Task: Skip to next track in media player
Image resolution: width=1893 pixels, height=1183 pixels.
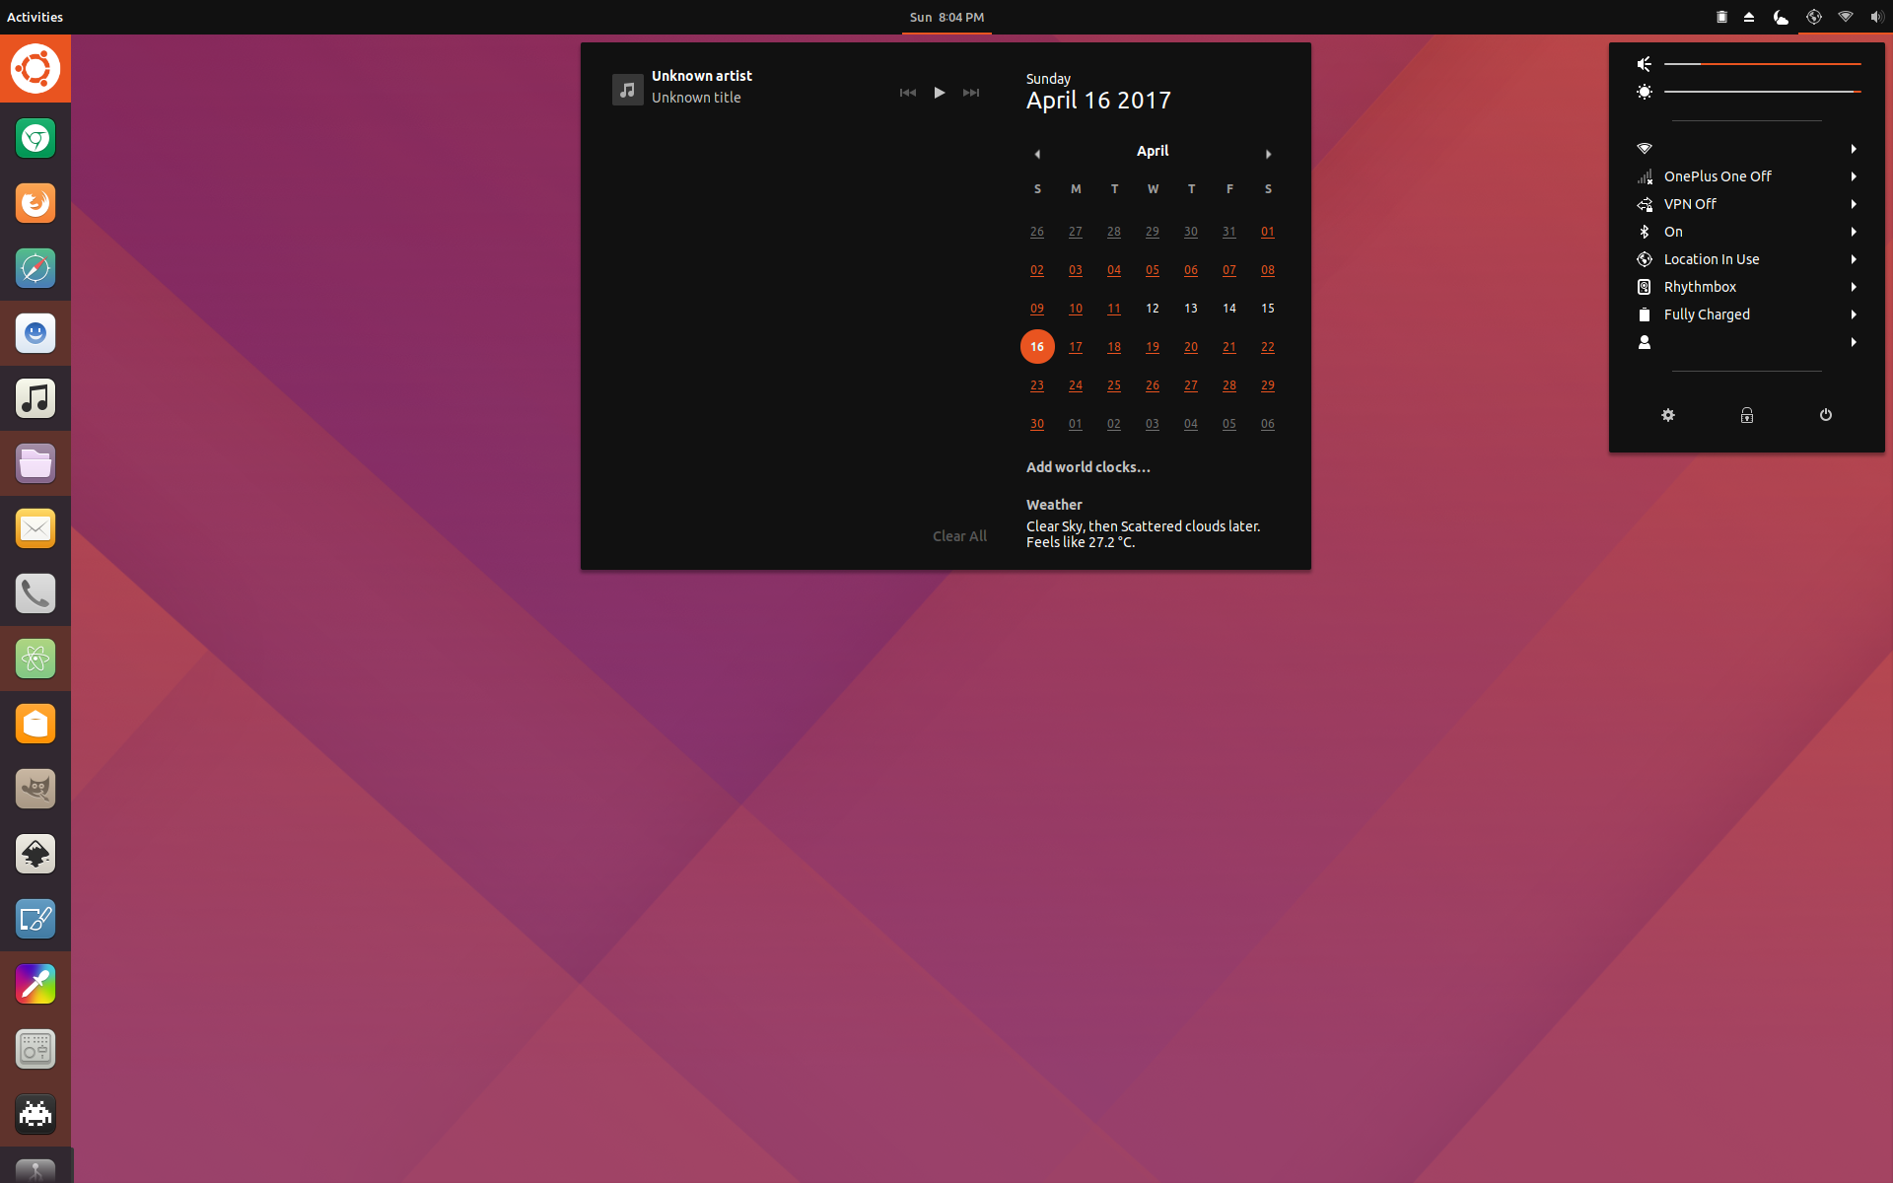Action: [971, 93]
